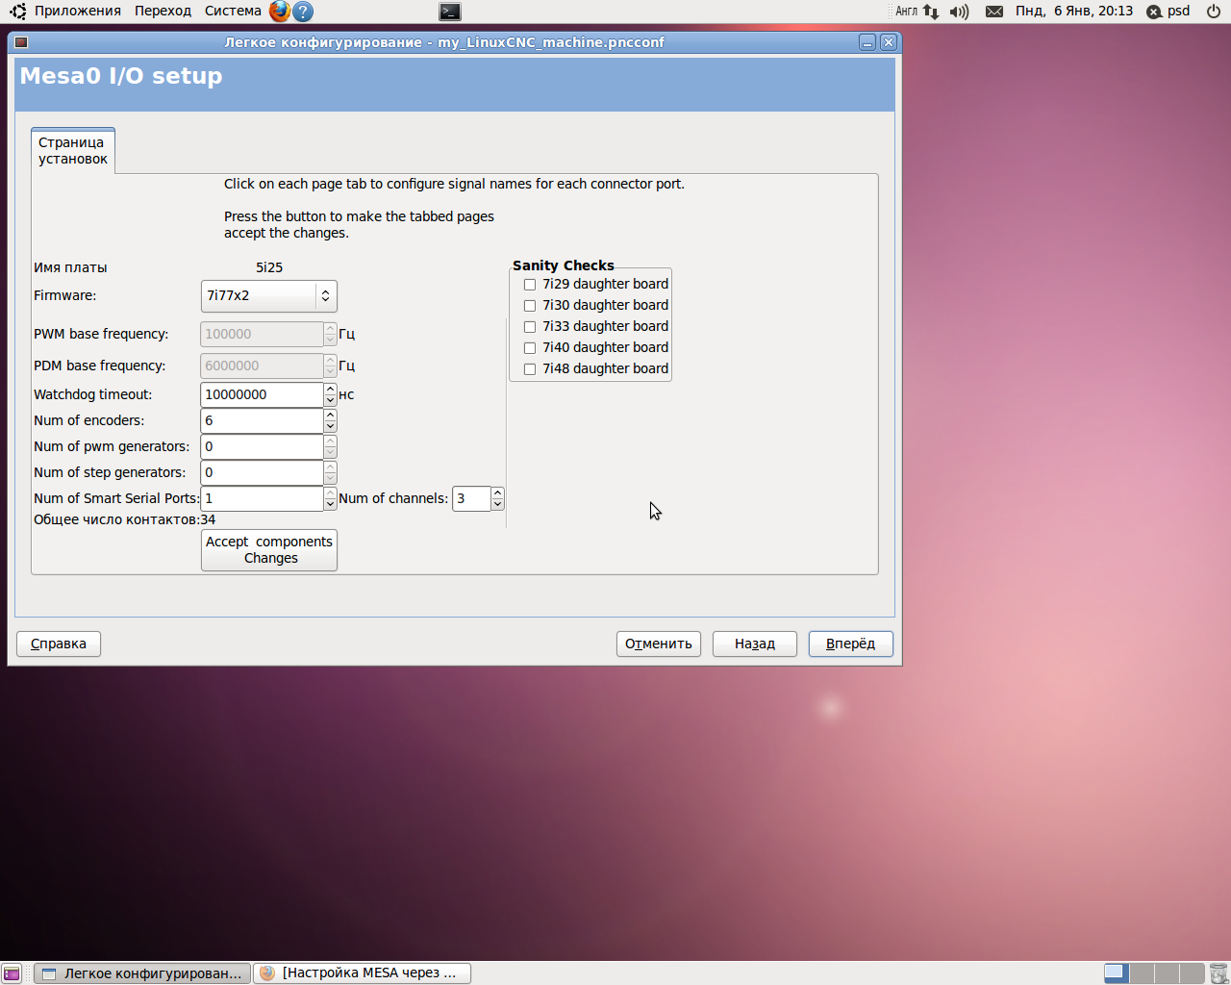This screenshot has width=1231, height=985.
Task: Open the date and time clock
Action: click(x=1074, y=12)
